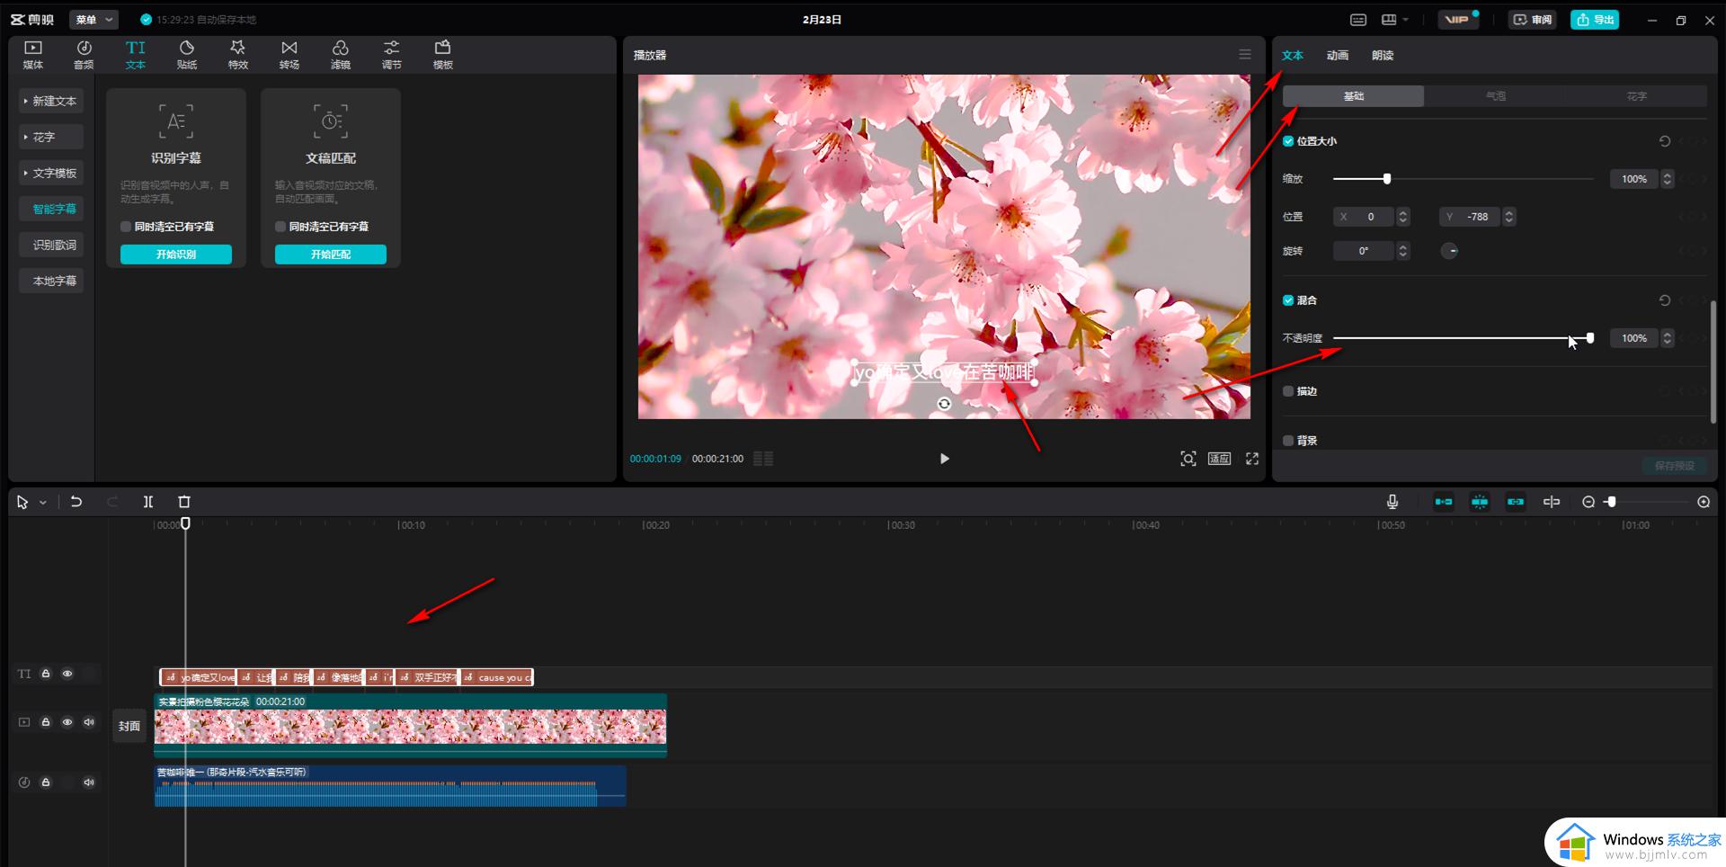This screenshot has height=867, width=1726.
Task: Lock the video track
Action: (x=46, y=722)
